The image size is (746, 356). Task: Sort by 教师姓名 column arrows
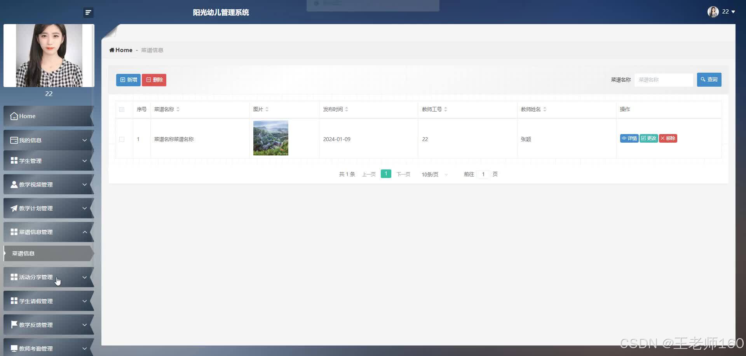545,109
